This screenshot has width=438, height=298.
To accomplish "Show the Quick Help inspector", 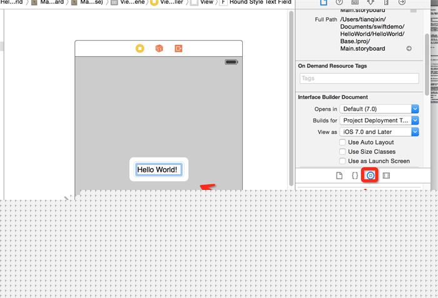I will click(339, 2).
